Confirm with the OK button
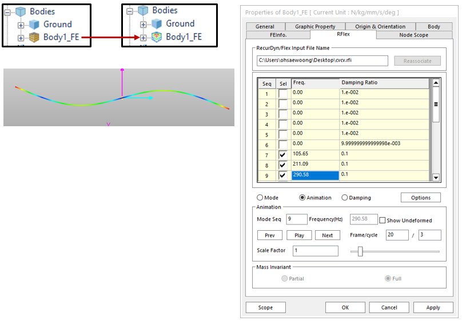462x321 pixels. click(x=345, y=307)
